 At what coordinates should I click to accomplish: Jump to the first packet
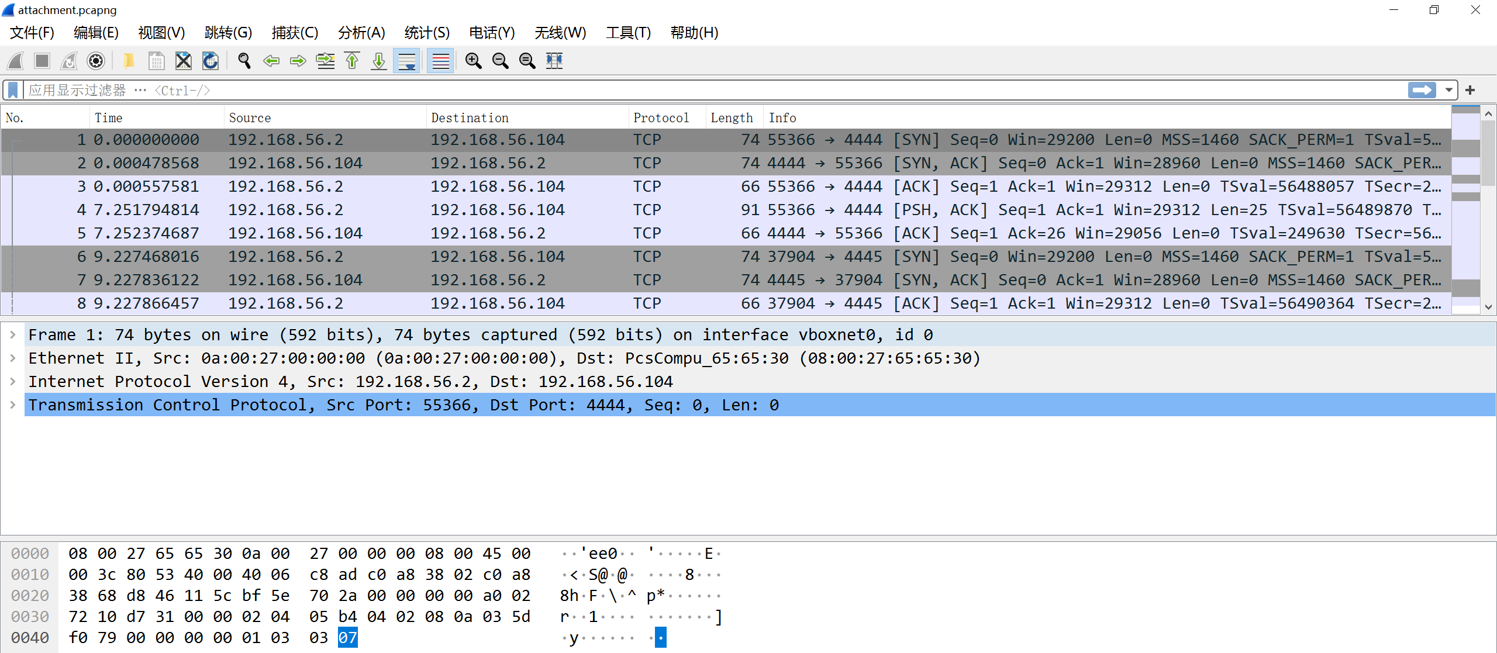click(x=352, y=61)
